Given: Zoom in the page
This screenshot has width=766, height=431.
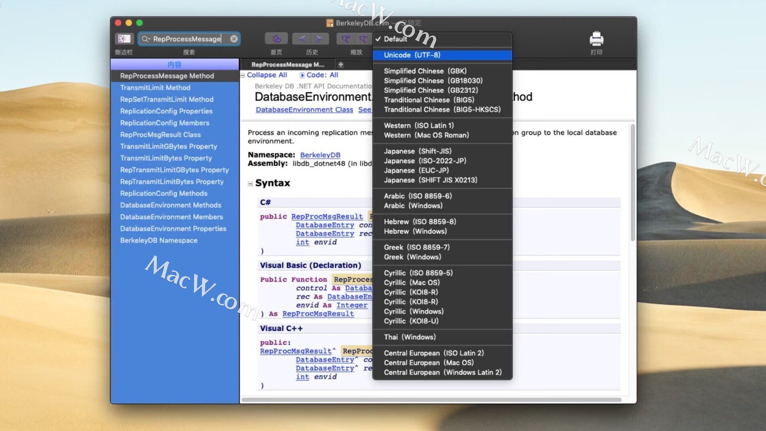Looking at the screenshot, I should click(x=345, y=39).
